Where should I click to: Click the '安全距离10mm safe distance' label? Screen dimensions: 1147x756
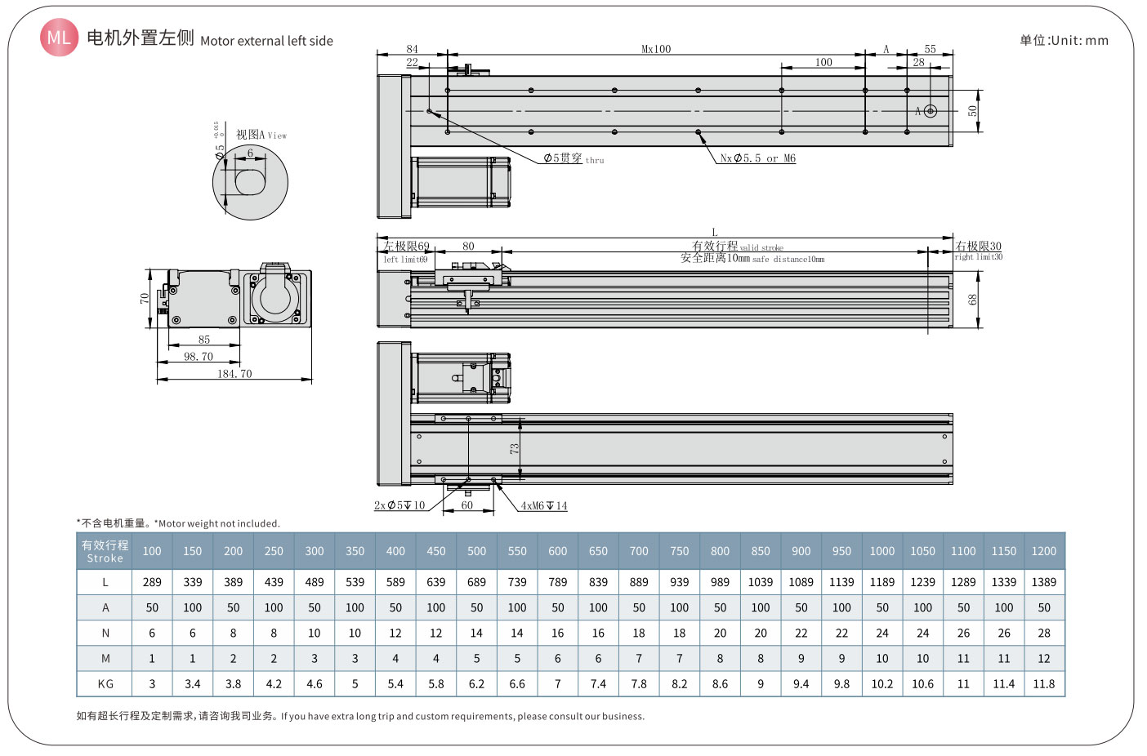point(752,258)
